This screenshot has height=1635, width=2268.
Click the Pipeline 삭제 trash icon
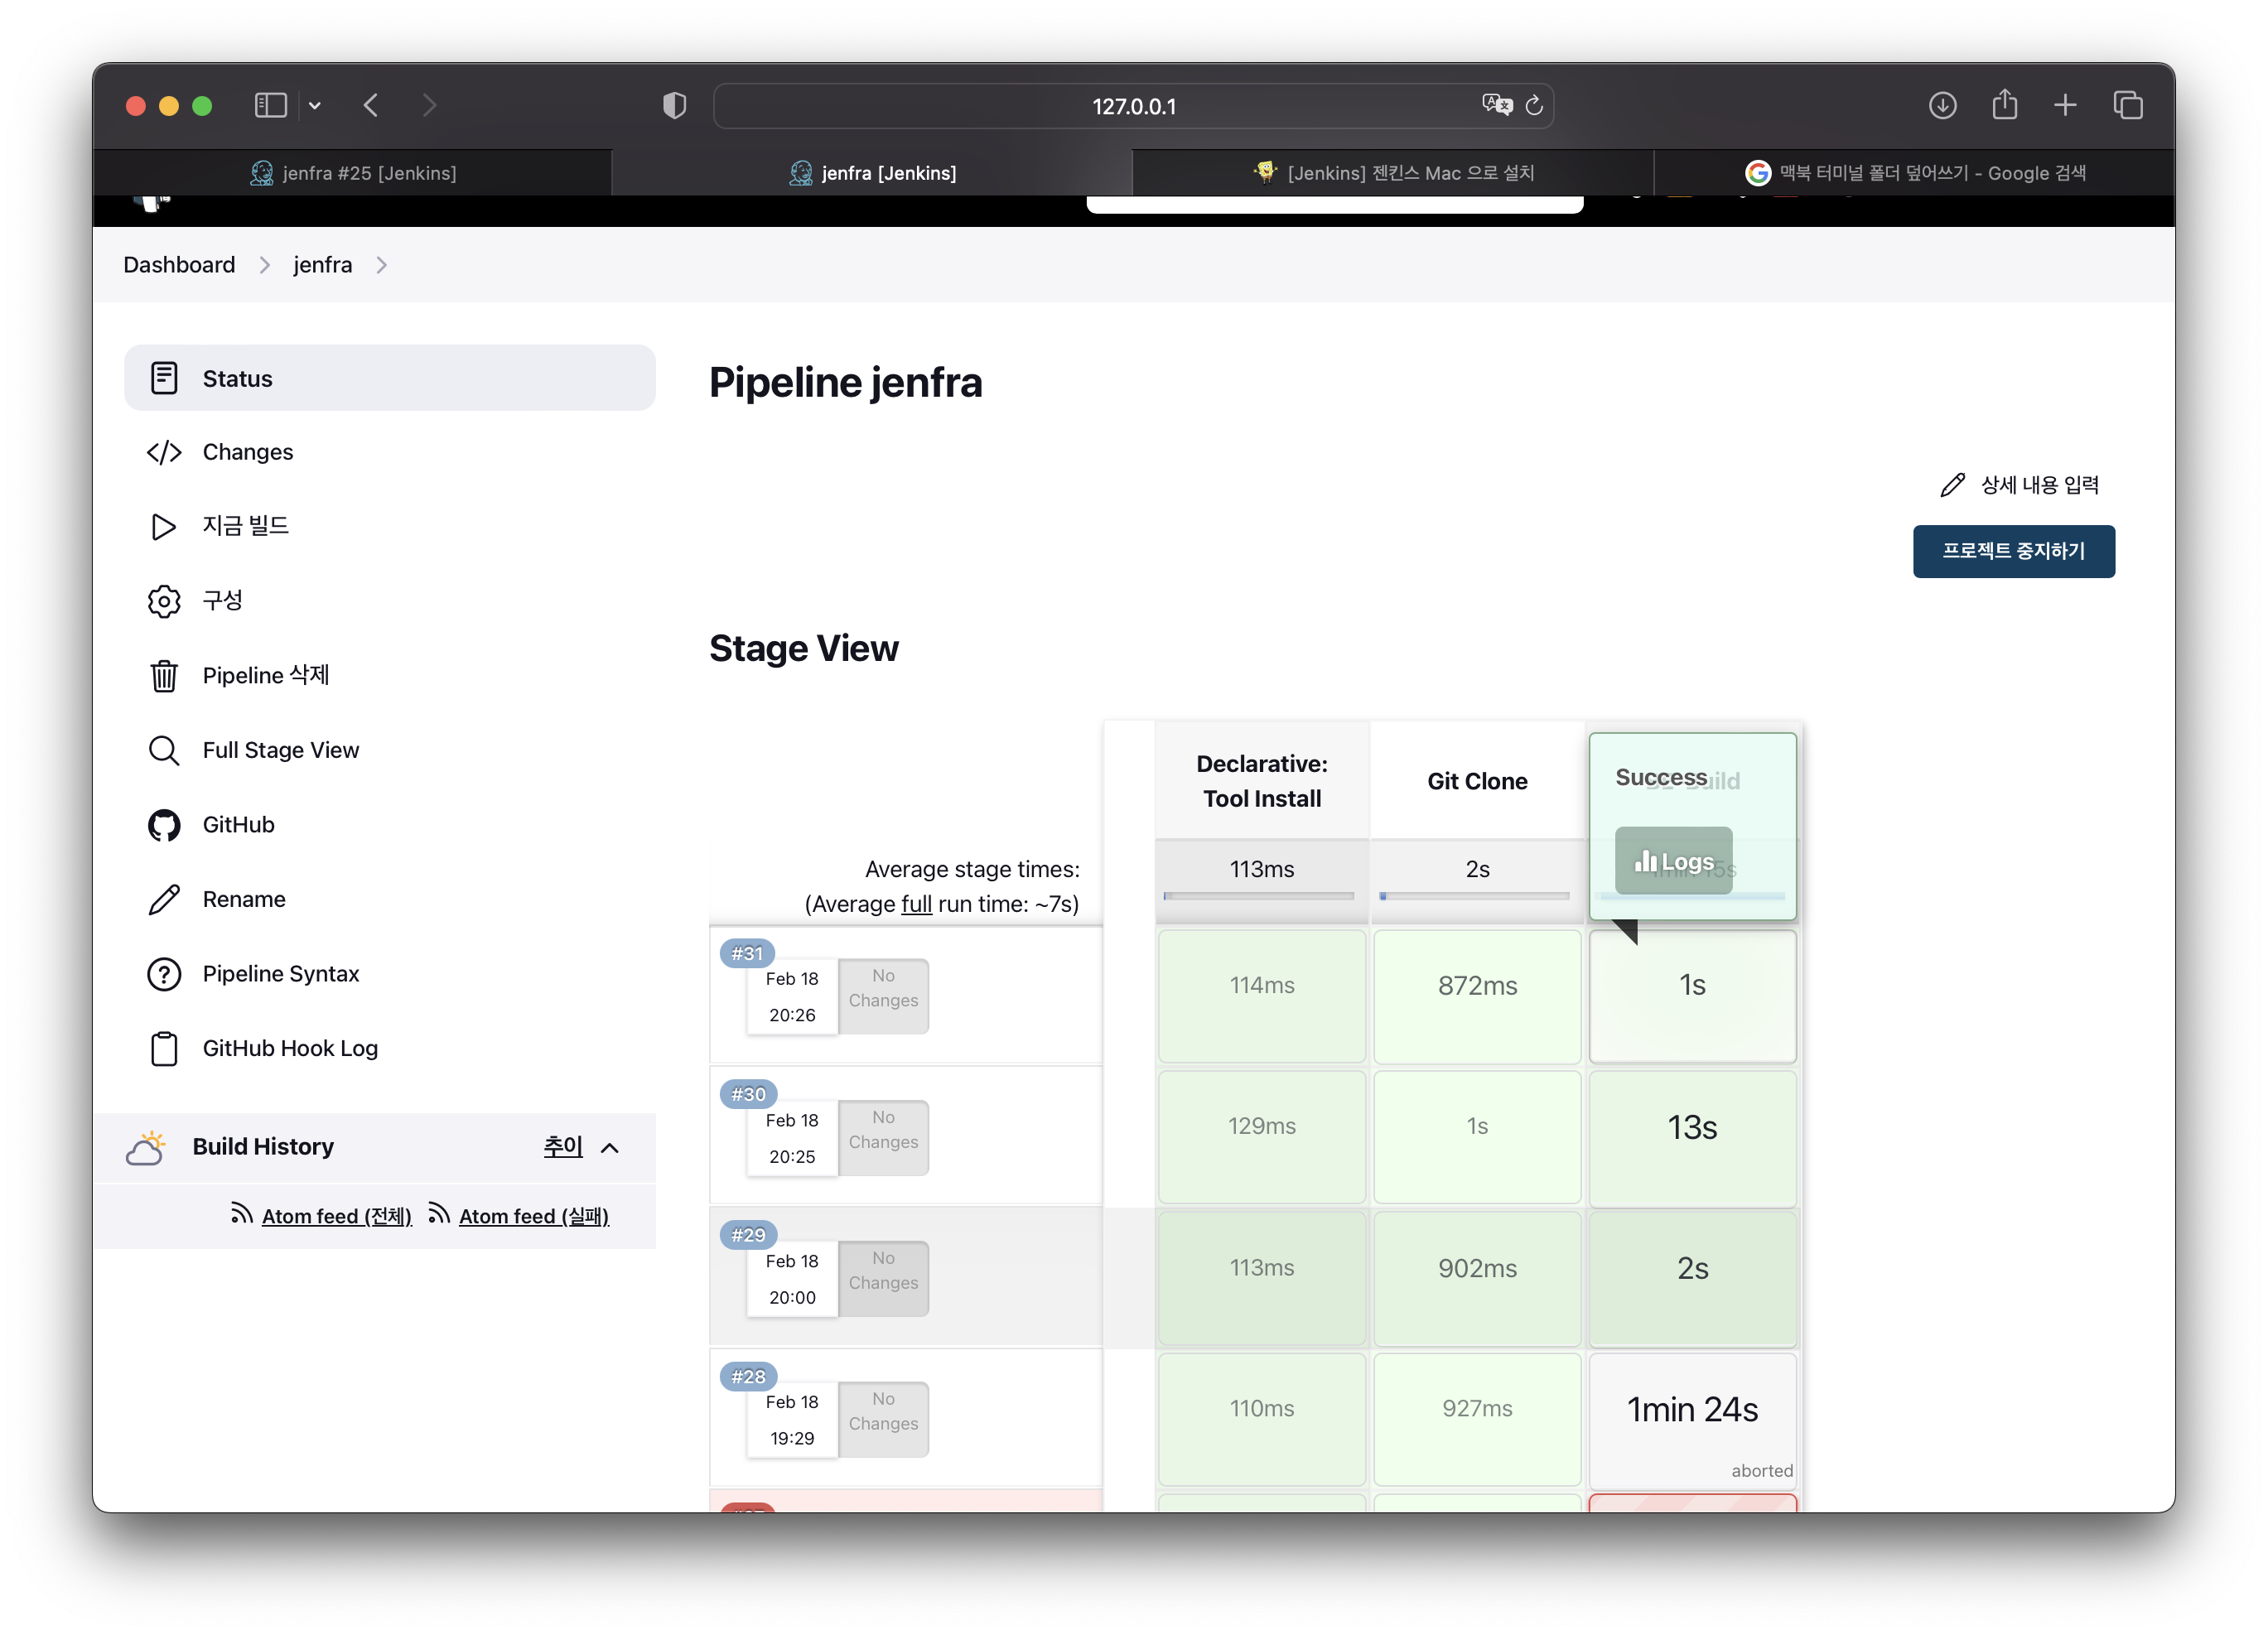point(164,676)
